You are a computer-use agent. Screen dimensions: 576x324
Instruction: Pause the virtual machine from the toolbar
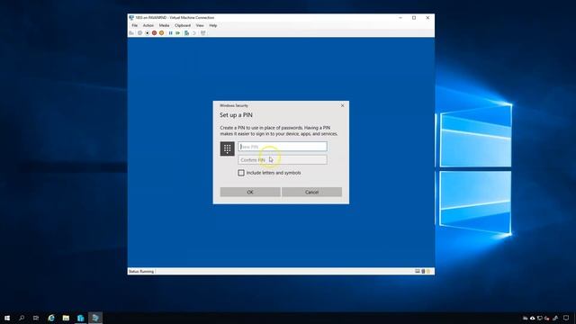[x=170, y=33]
